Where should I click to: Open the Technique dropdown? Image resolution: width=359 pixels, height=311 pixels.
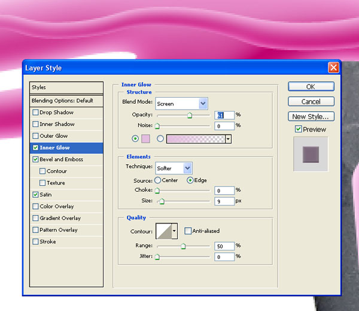tap(174, 168)
